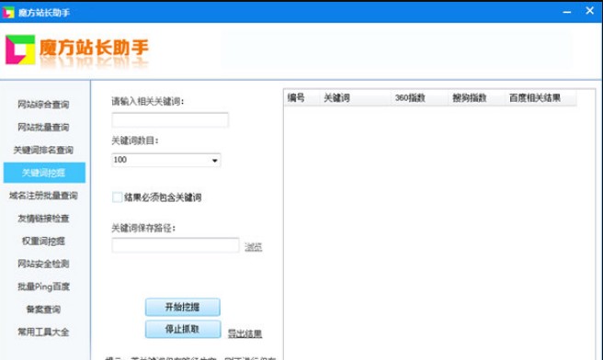603x360 pixels.
Task: Select 备案查询 in the sidebar
Action: [43, 309]
